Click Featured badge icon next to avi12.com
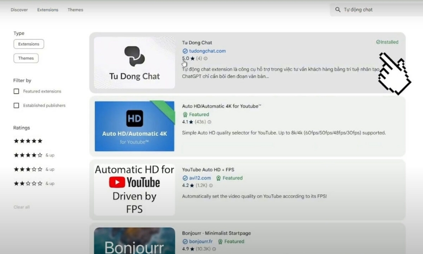423x254 pixels. (x=219, y=178)
